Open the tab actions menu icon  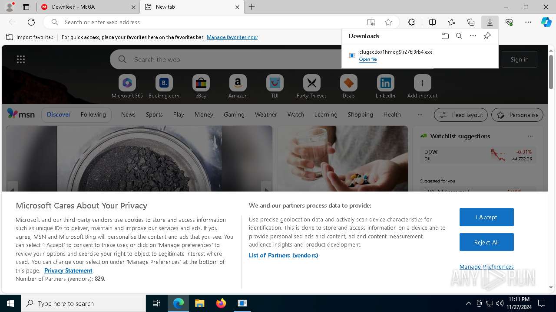(26, 7)
